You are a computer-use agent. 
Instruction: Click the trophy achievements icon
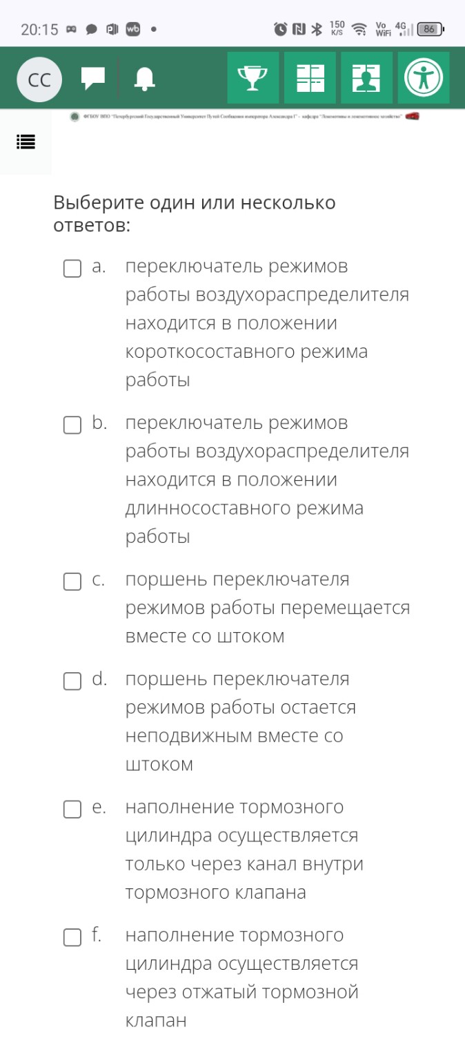(x=253, y=77)
